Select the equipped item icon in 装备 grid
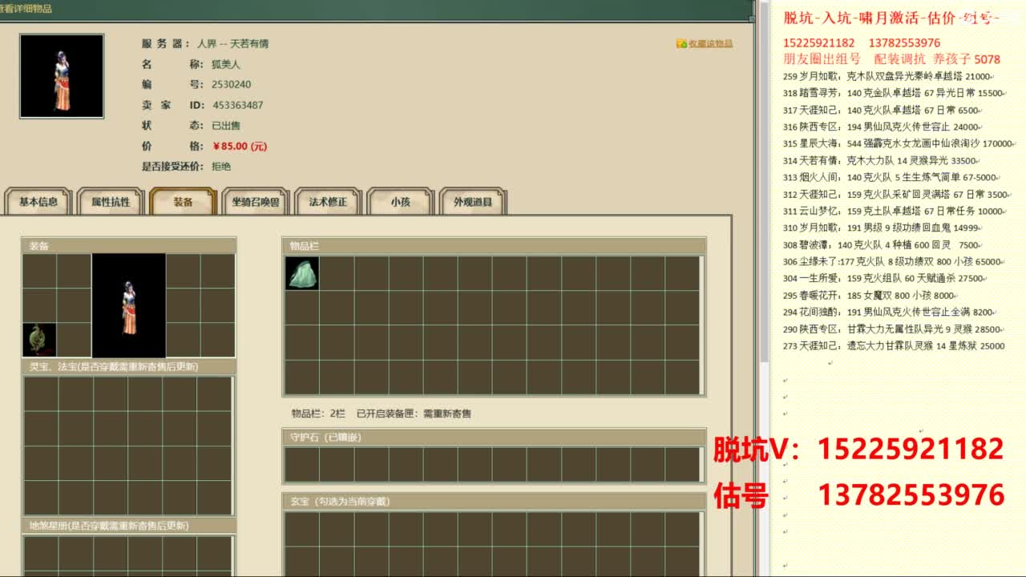Viewport: 1026px width, 577px height. click(x=39, y=340)
